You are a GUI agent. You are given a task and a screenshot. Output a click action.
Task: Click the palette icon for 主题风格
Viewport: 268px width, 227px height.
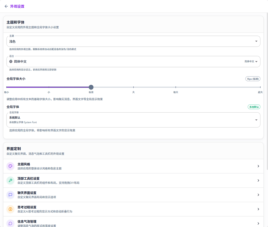coord(10,166)
